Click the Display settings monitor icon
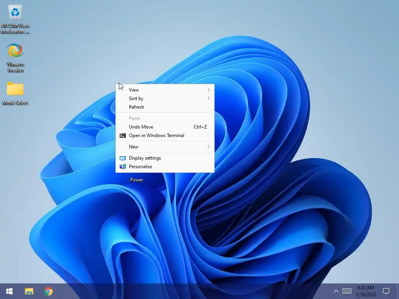399x299 pixels. [123, 158]
